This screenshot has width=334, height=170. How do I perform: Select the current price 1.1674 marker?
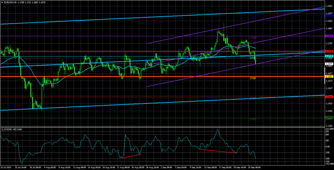click(x=329, y=64)
